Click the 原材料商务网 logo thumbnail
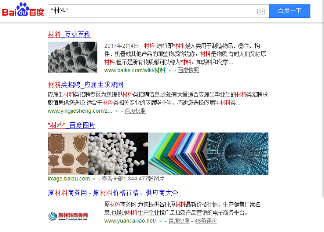This screenshot has height=232, width=324. point(68,216)
